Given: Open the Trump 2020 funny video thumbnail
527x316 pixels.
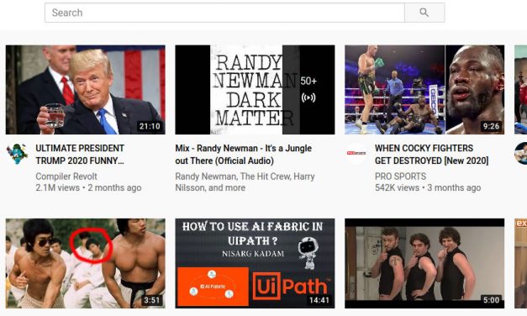Looking at the screenshot, I should tap(86, 90).
